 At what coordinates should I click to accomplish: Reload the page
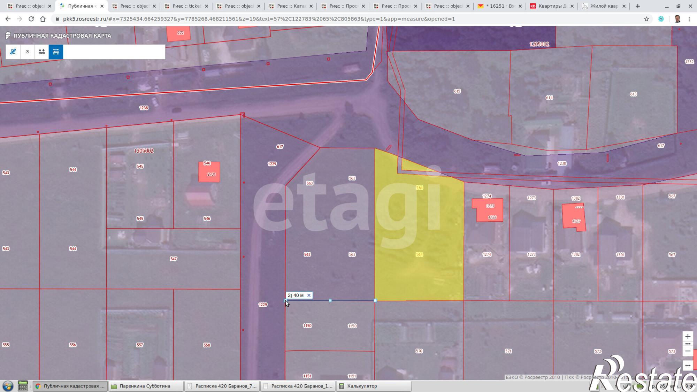(x=31, y=19)
